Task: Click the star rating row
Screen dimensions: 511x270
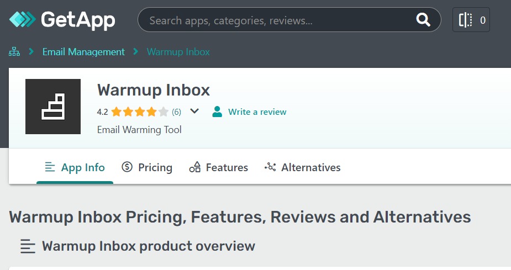Action: tap(139, 112)
